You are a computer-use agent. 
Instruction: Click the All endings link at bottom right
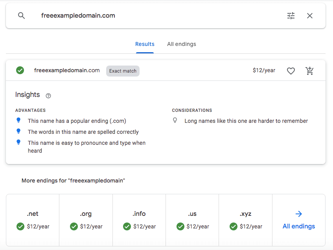(298, 226)
